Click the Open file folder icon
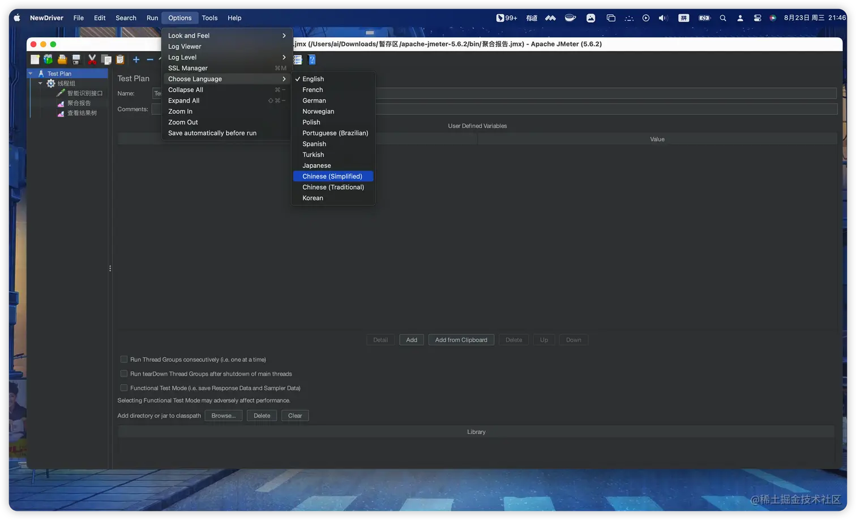 [x=62, y=59]
